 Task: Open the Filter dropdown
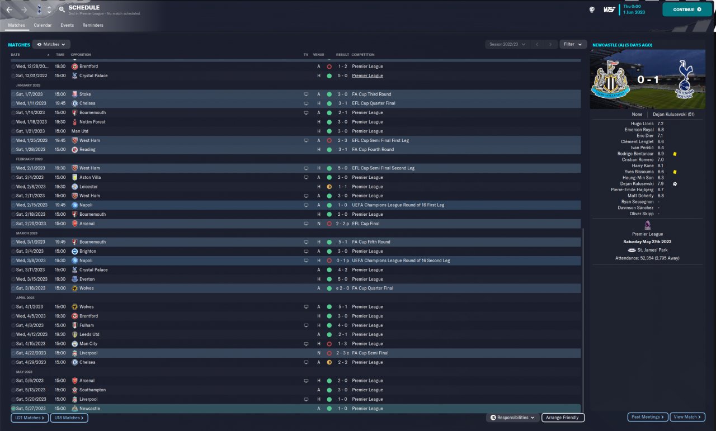click(x=573, y=44)
